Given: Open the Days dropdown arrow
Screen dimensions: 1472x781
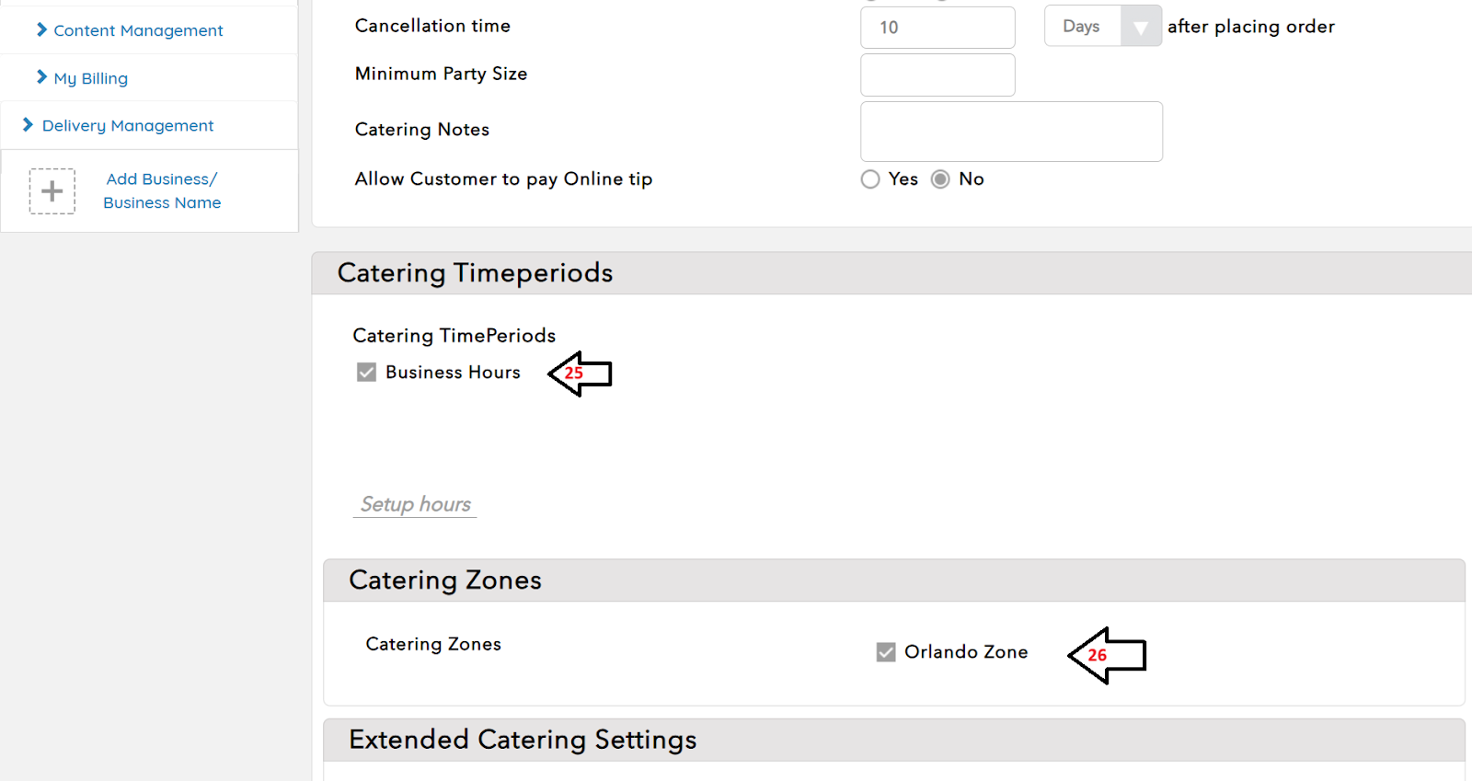Looking at the screenshot, I should pyautogui.click(x=1141, y=27).
